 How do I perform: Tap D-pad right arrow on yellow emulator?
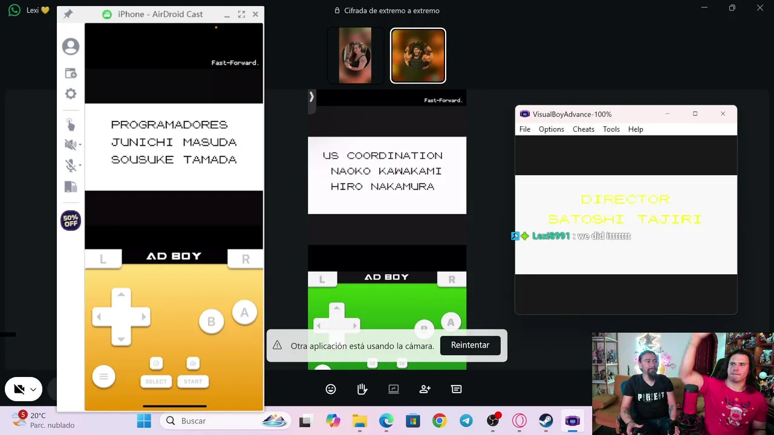143,317
